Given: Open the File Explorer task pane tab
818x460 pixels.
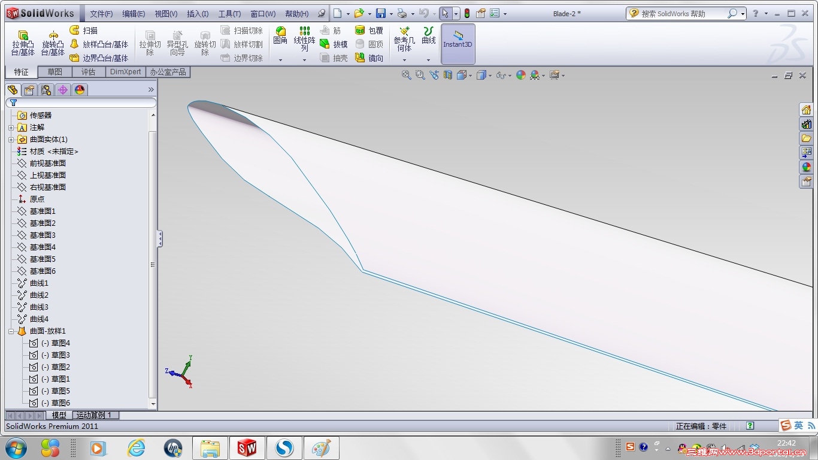Looking at the screenshot, I should pos(806,138).
